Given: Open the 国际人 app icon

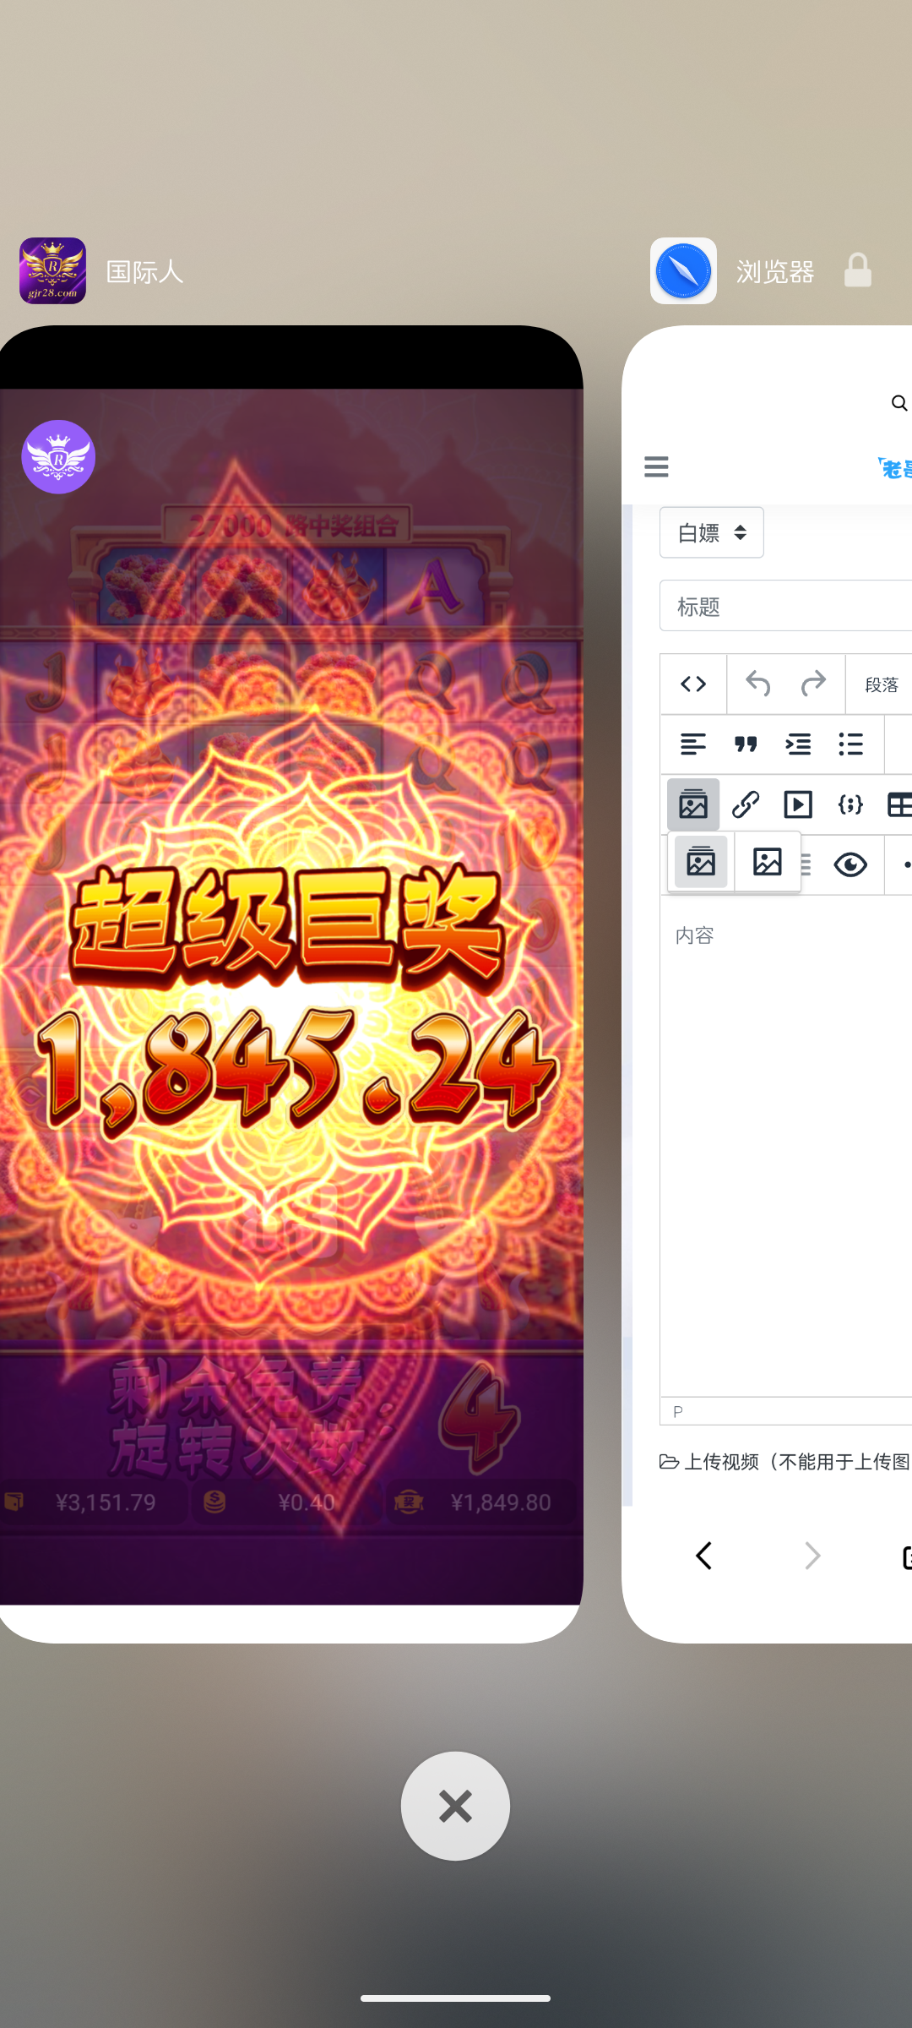Looking at the screenshot, I should tap(52, 270).
